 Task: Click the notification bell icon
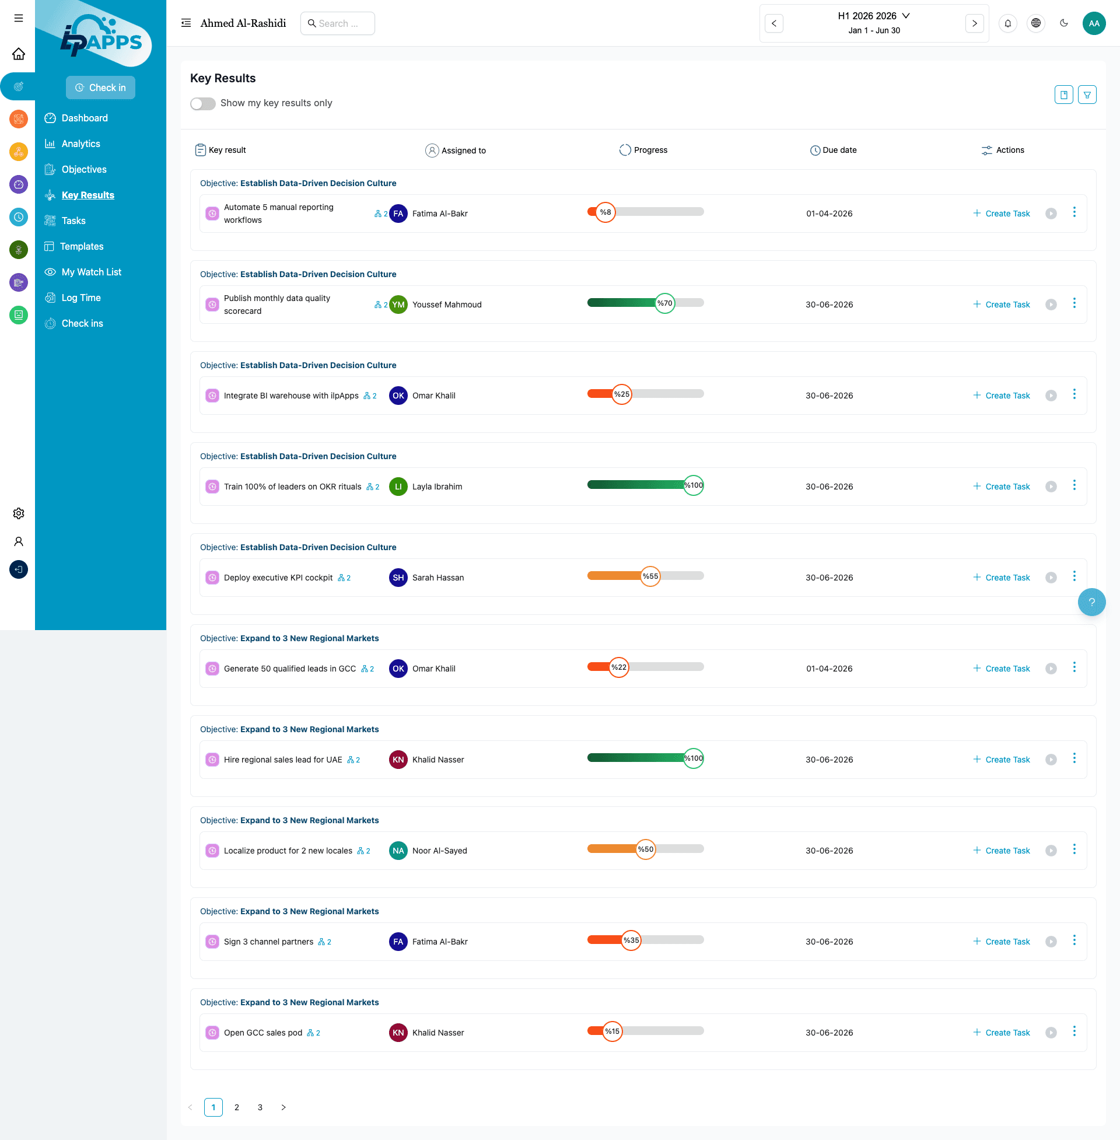point(1007,23)
